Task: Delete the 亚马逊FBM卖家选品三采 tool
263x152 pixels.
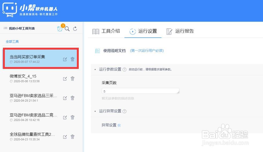Action: coord(73,98)
